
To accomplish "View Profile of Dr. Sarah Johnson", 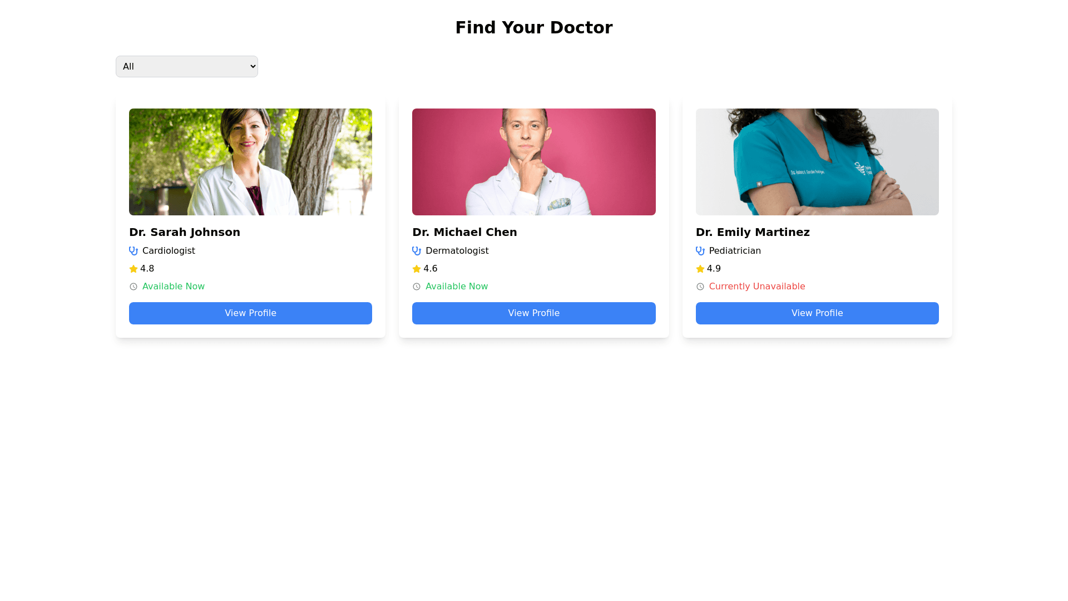I will [250, 313].
